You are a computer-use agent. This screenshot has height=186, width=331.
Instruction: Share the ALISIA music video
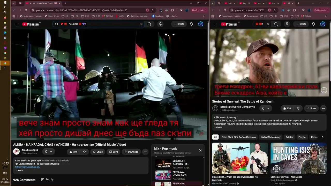click(x=97, y=152)
